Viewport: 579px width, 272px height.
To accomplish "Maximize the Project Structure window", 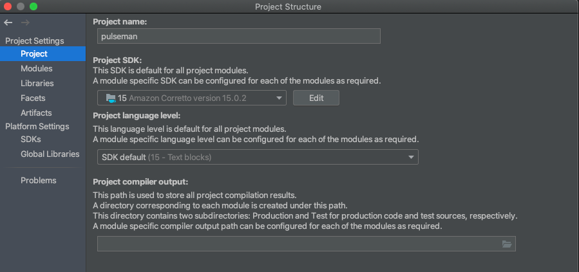I will 33,6.
